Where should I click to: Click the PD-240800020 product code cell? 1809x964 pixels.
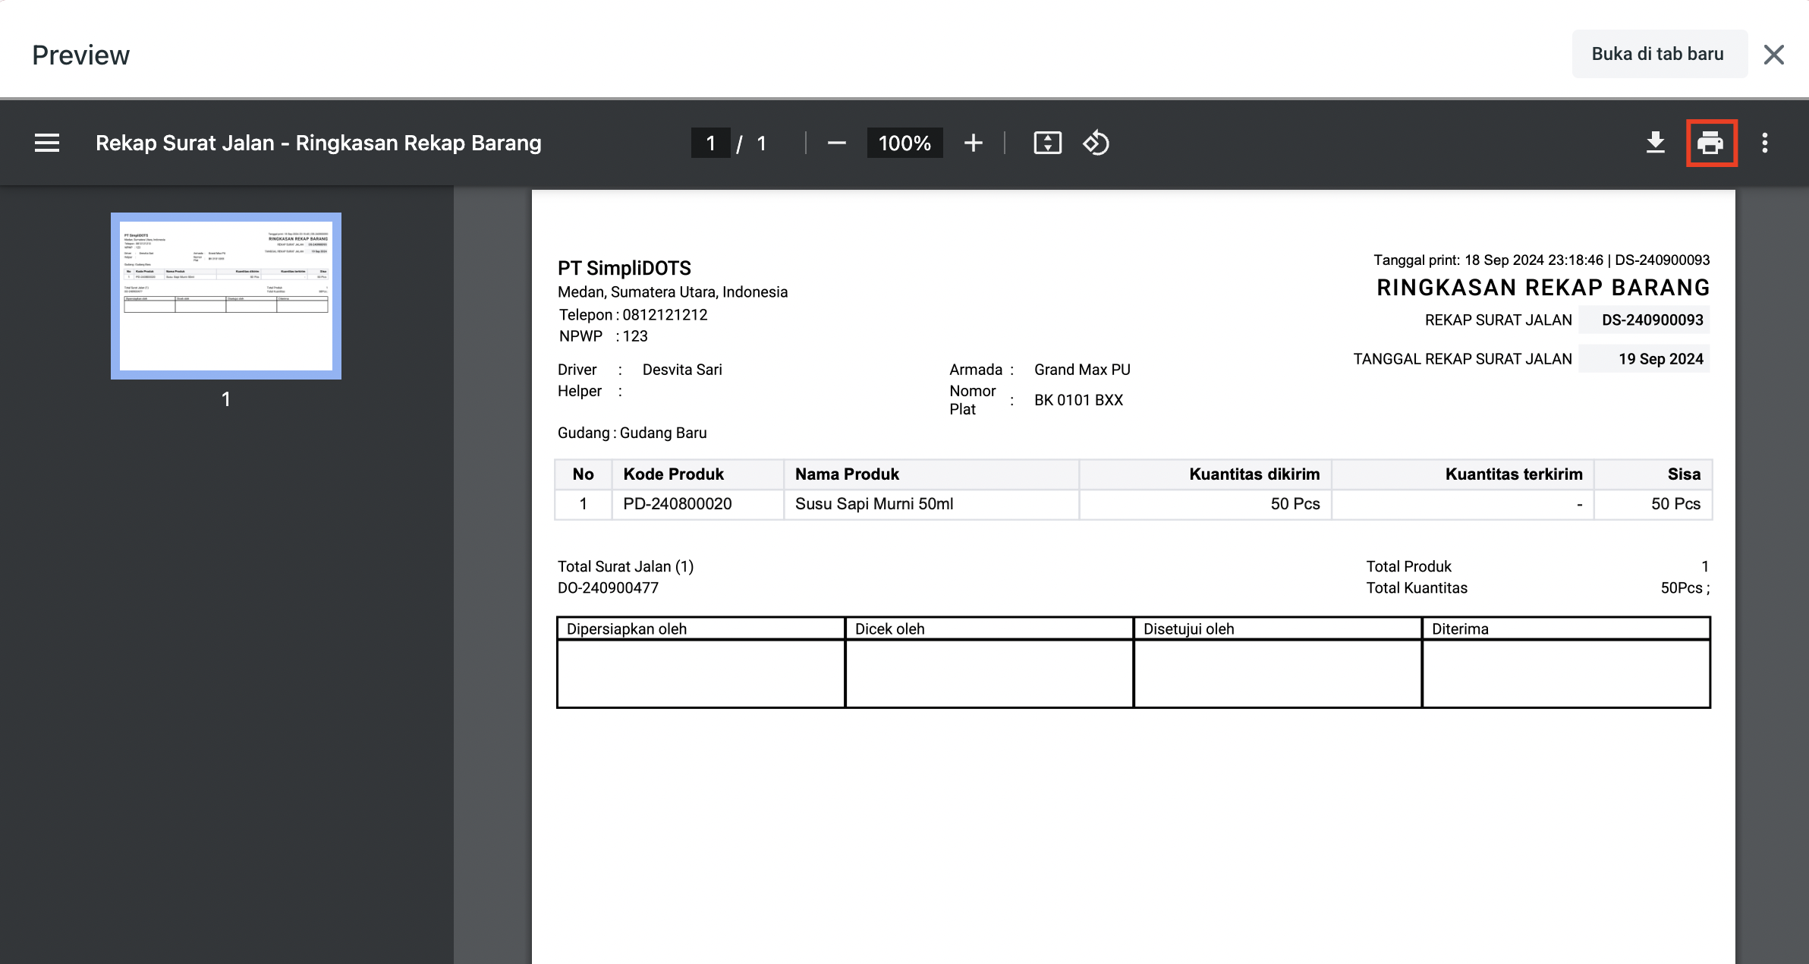point(678,504)
